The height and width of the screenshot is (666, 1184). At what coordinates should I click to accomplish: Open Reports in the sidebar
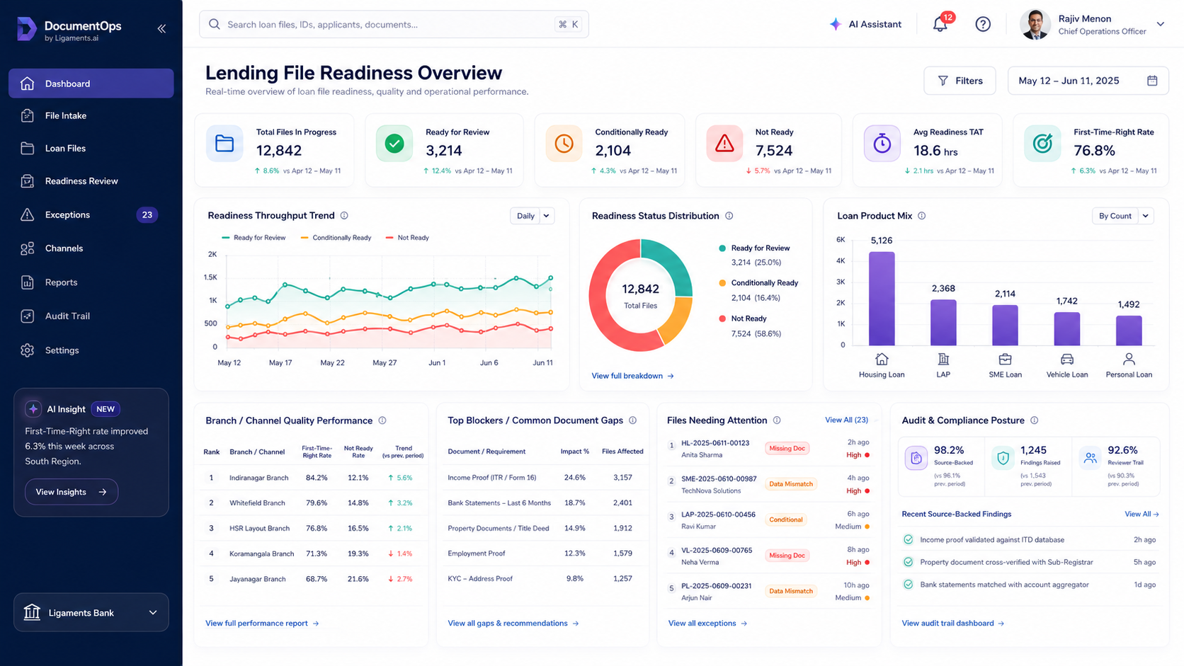pos(91,282)
